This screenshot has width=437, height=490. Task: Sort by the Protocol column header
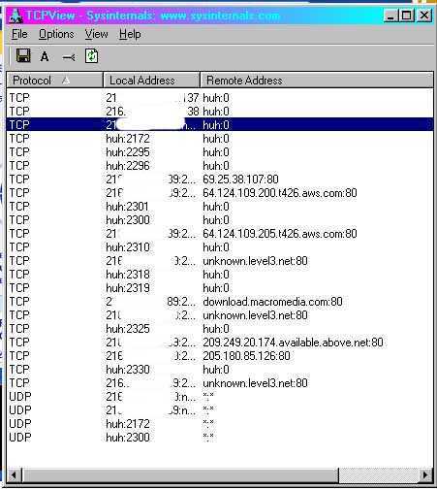tap(54, 81)
